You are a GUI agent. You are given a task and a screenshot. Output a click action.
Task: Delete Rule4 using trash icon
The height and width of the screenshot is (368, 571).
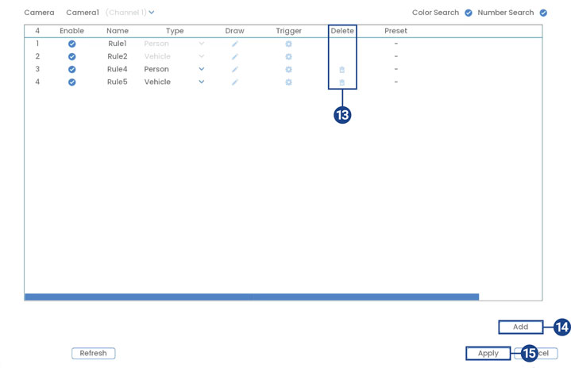point(342,70)
